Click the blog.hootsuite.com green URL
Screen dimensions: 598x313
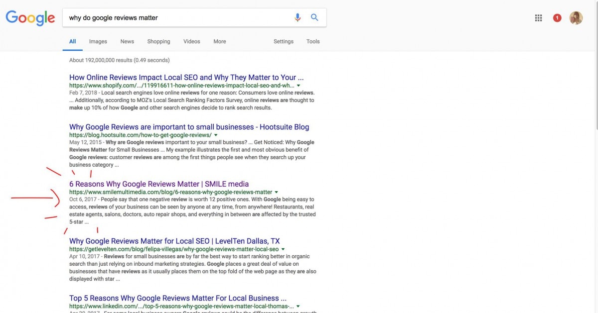141,135
